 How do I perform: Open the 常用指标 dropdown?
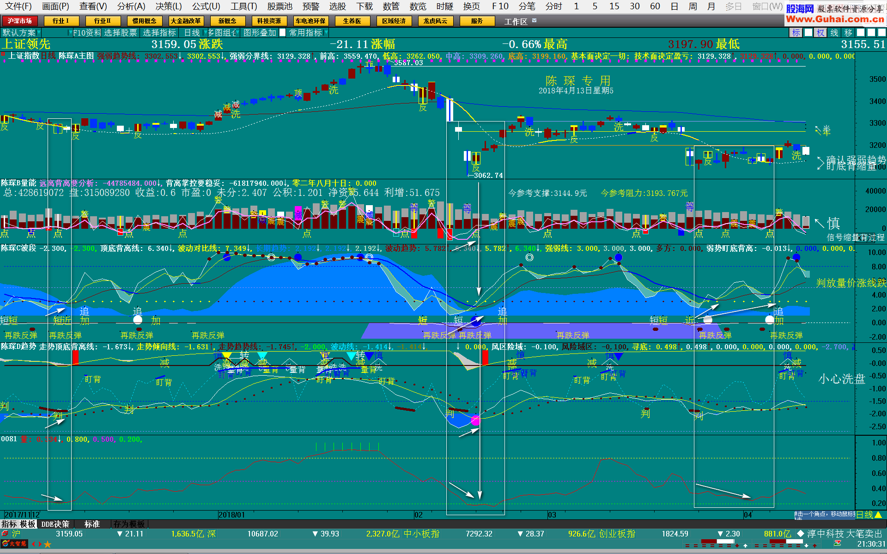tap(326, 33)
